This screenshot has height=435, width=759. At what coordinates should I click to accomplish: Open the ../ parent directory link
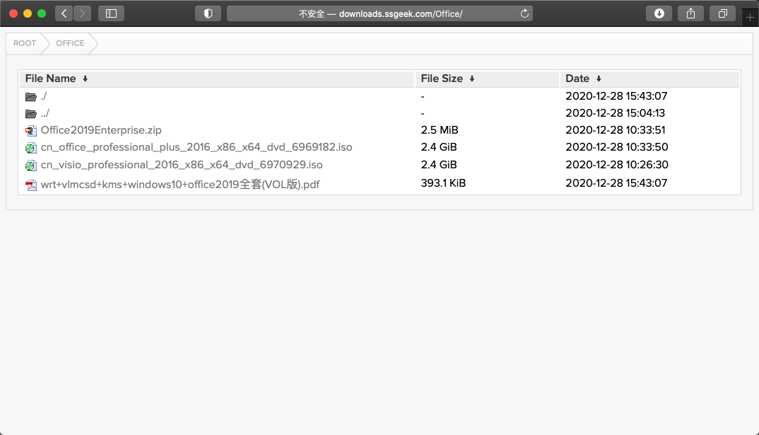(45, 113)
